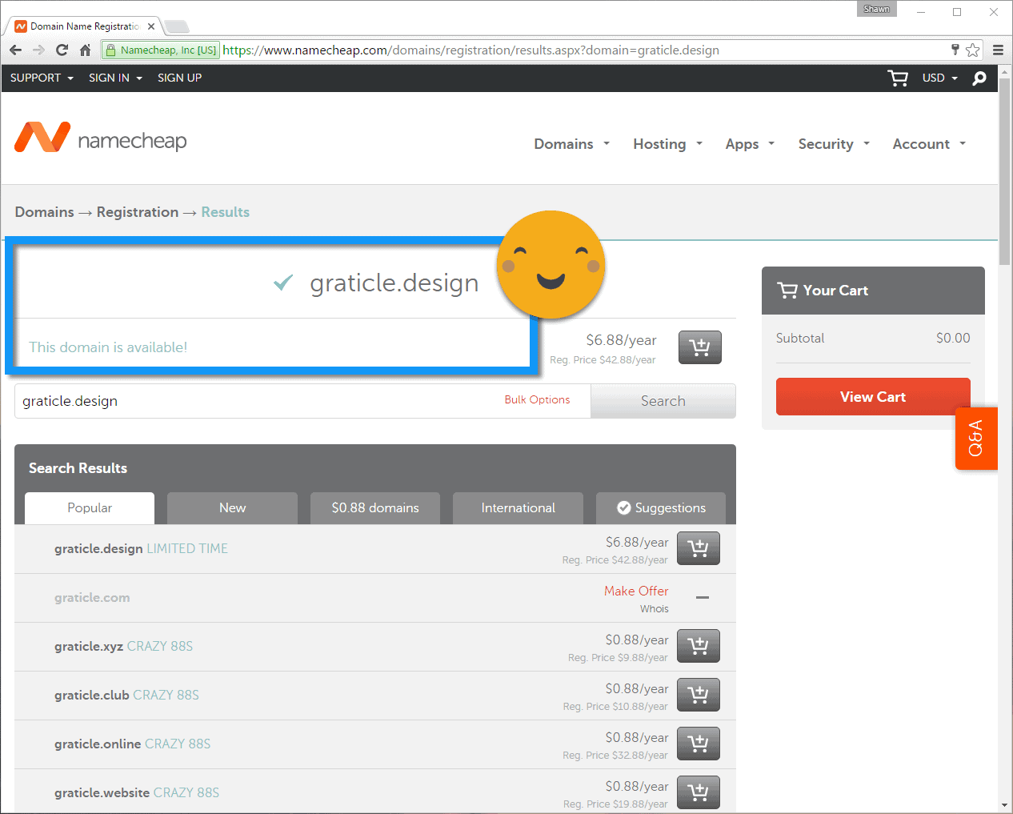Click the Shawn profile label
The height and width of the screenshot is (814, 1013).
[x=877, y=9]
